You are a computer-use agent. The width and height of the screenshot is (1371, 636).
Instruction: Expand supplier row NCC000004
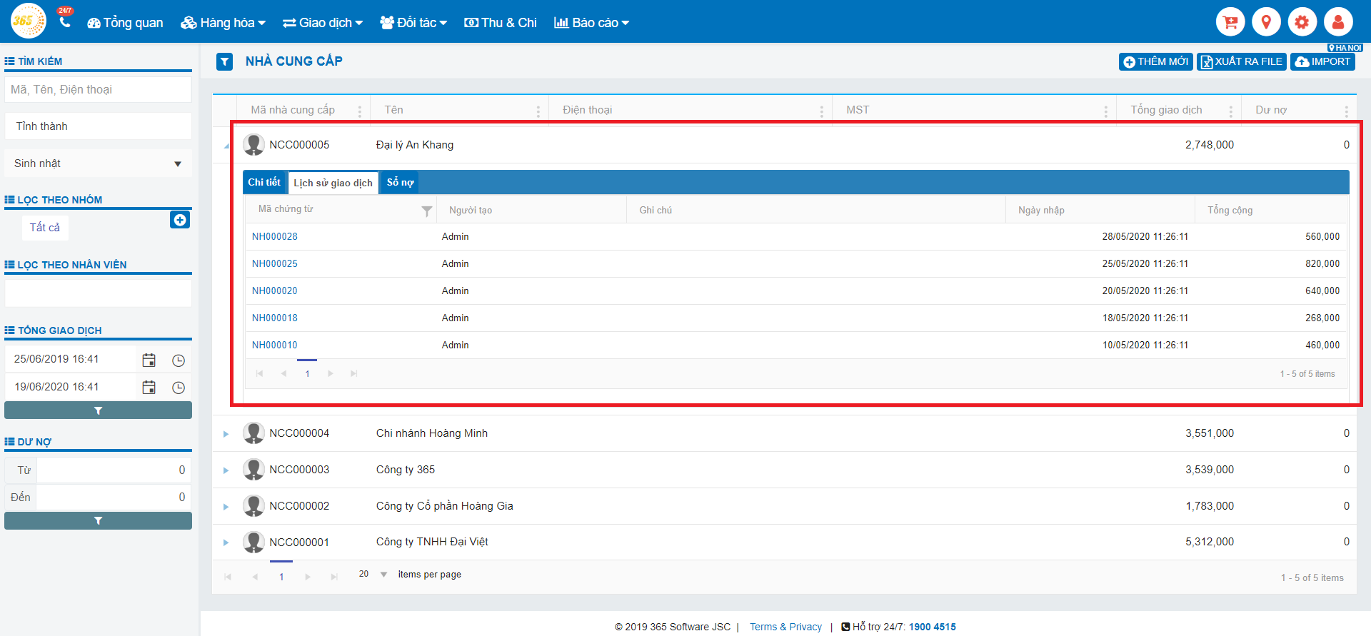click(226, 434)
